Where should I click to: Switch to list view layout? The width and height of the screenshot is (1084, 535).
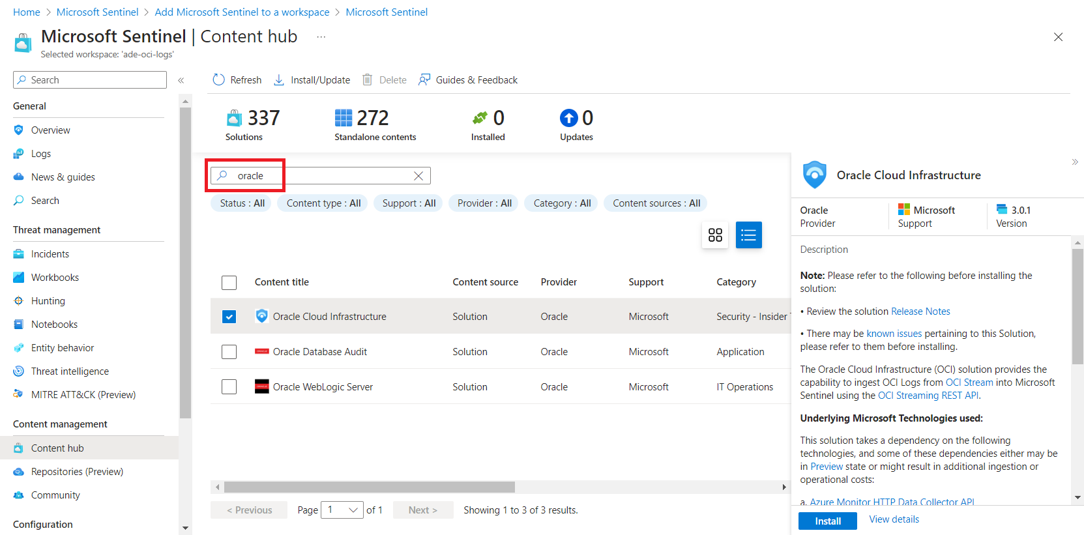(748, 235)
